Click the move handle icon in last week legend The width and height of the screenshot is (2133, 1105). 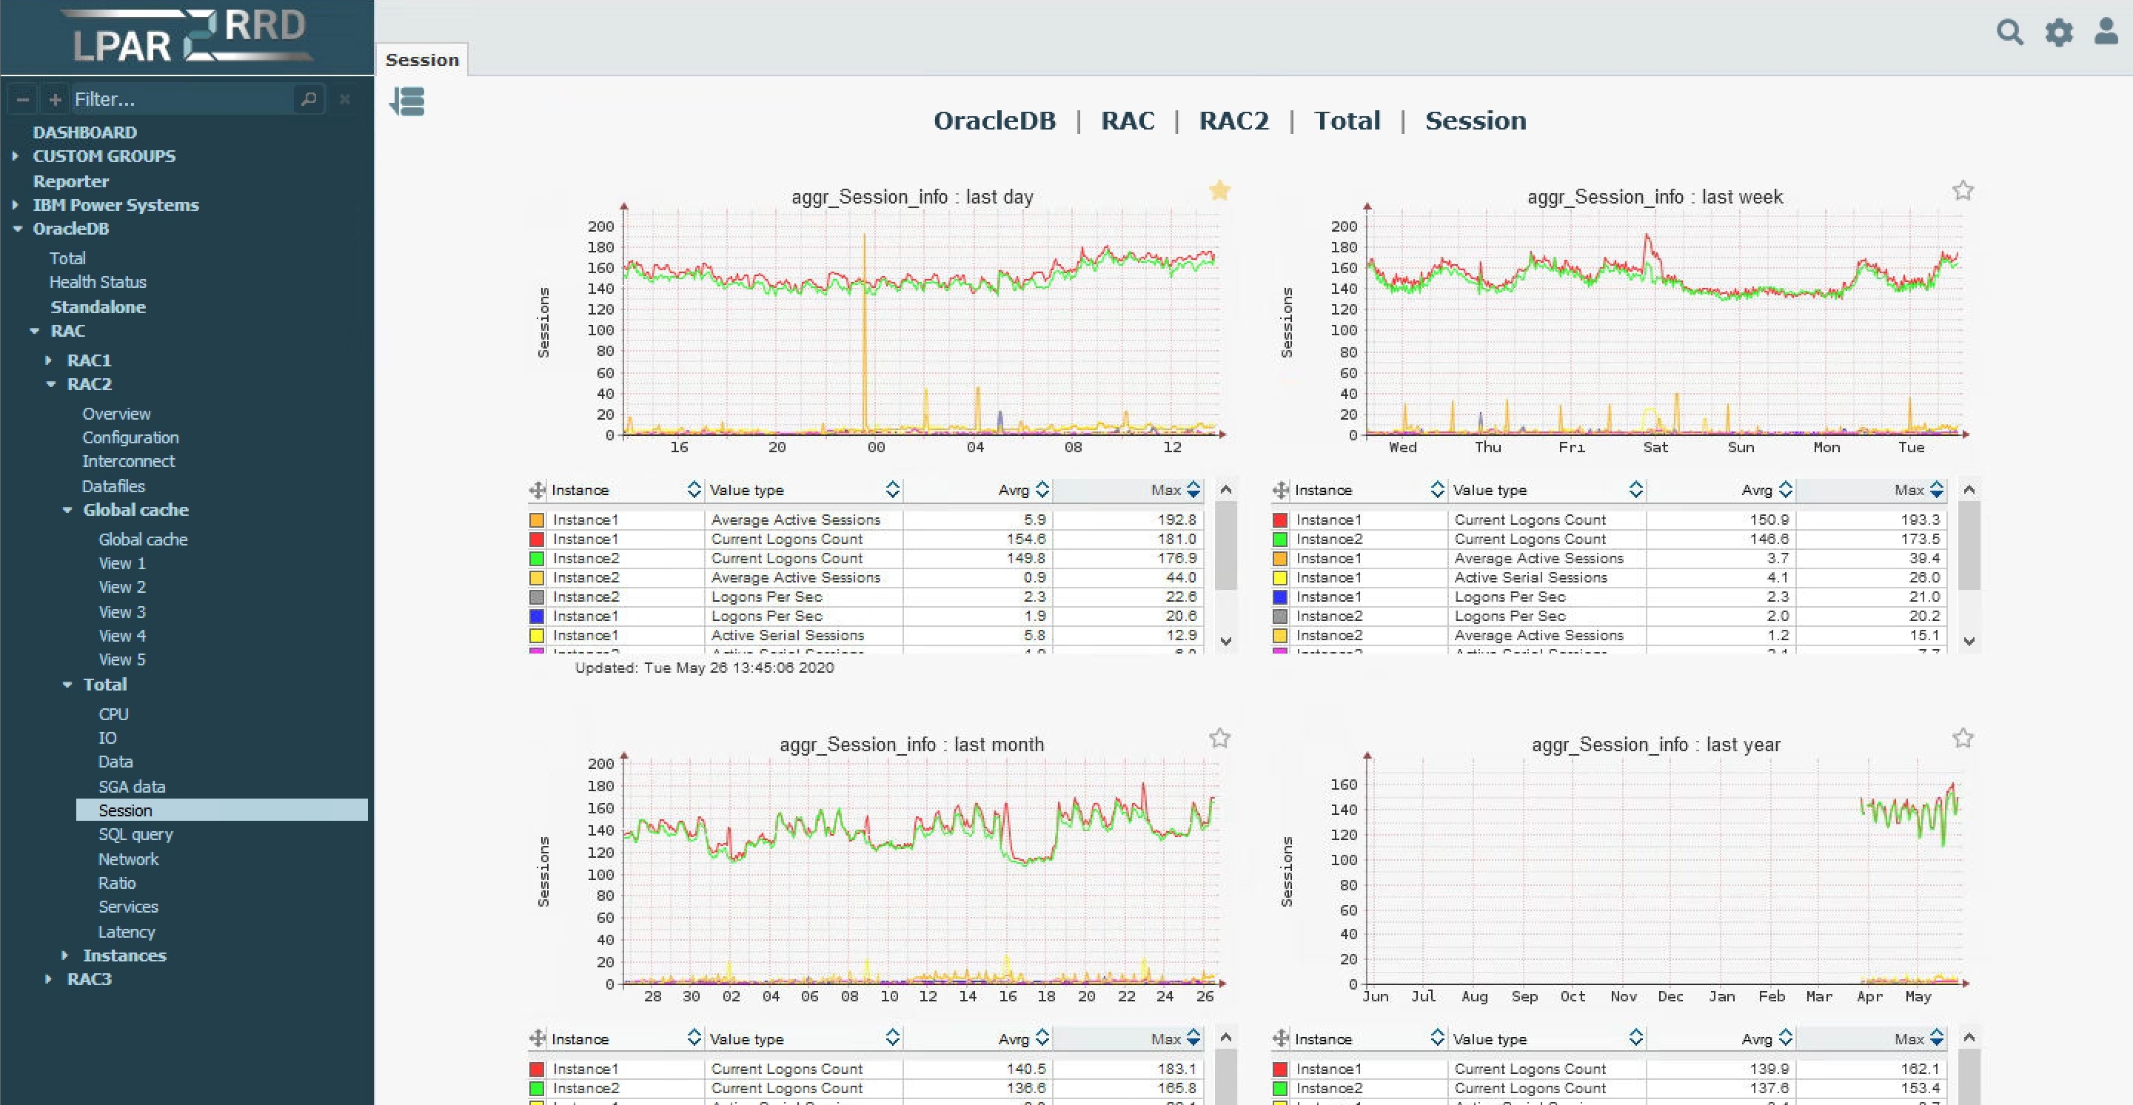1281,490
